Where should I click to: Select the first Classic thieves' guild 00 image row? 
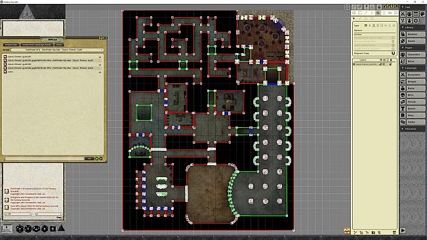coord(53,56)
